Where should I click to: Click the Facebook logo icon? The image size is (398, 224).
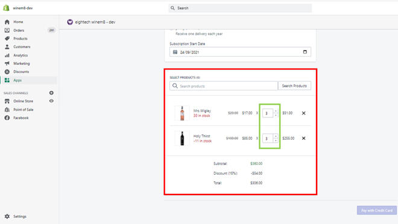click(x=7, y=118)
